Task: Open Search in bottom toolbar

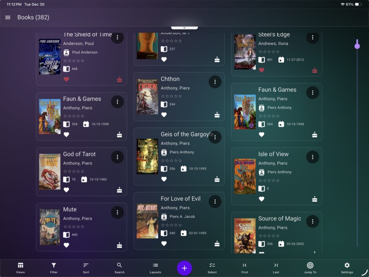Action: [x=119, y=268]
